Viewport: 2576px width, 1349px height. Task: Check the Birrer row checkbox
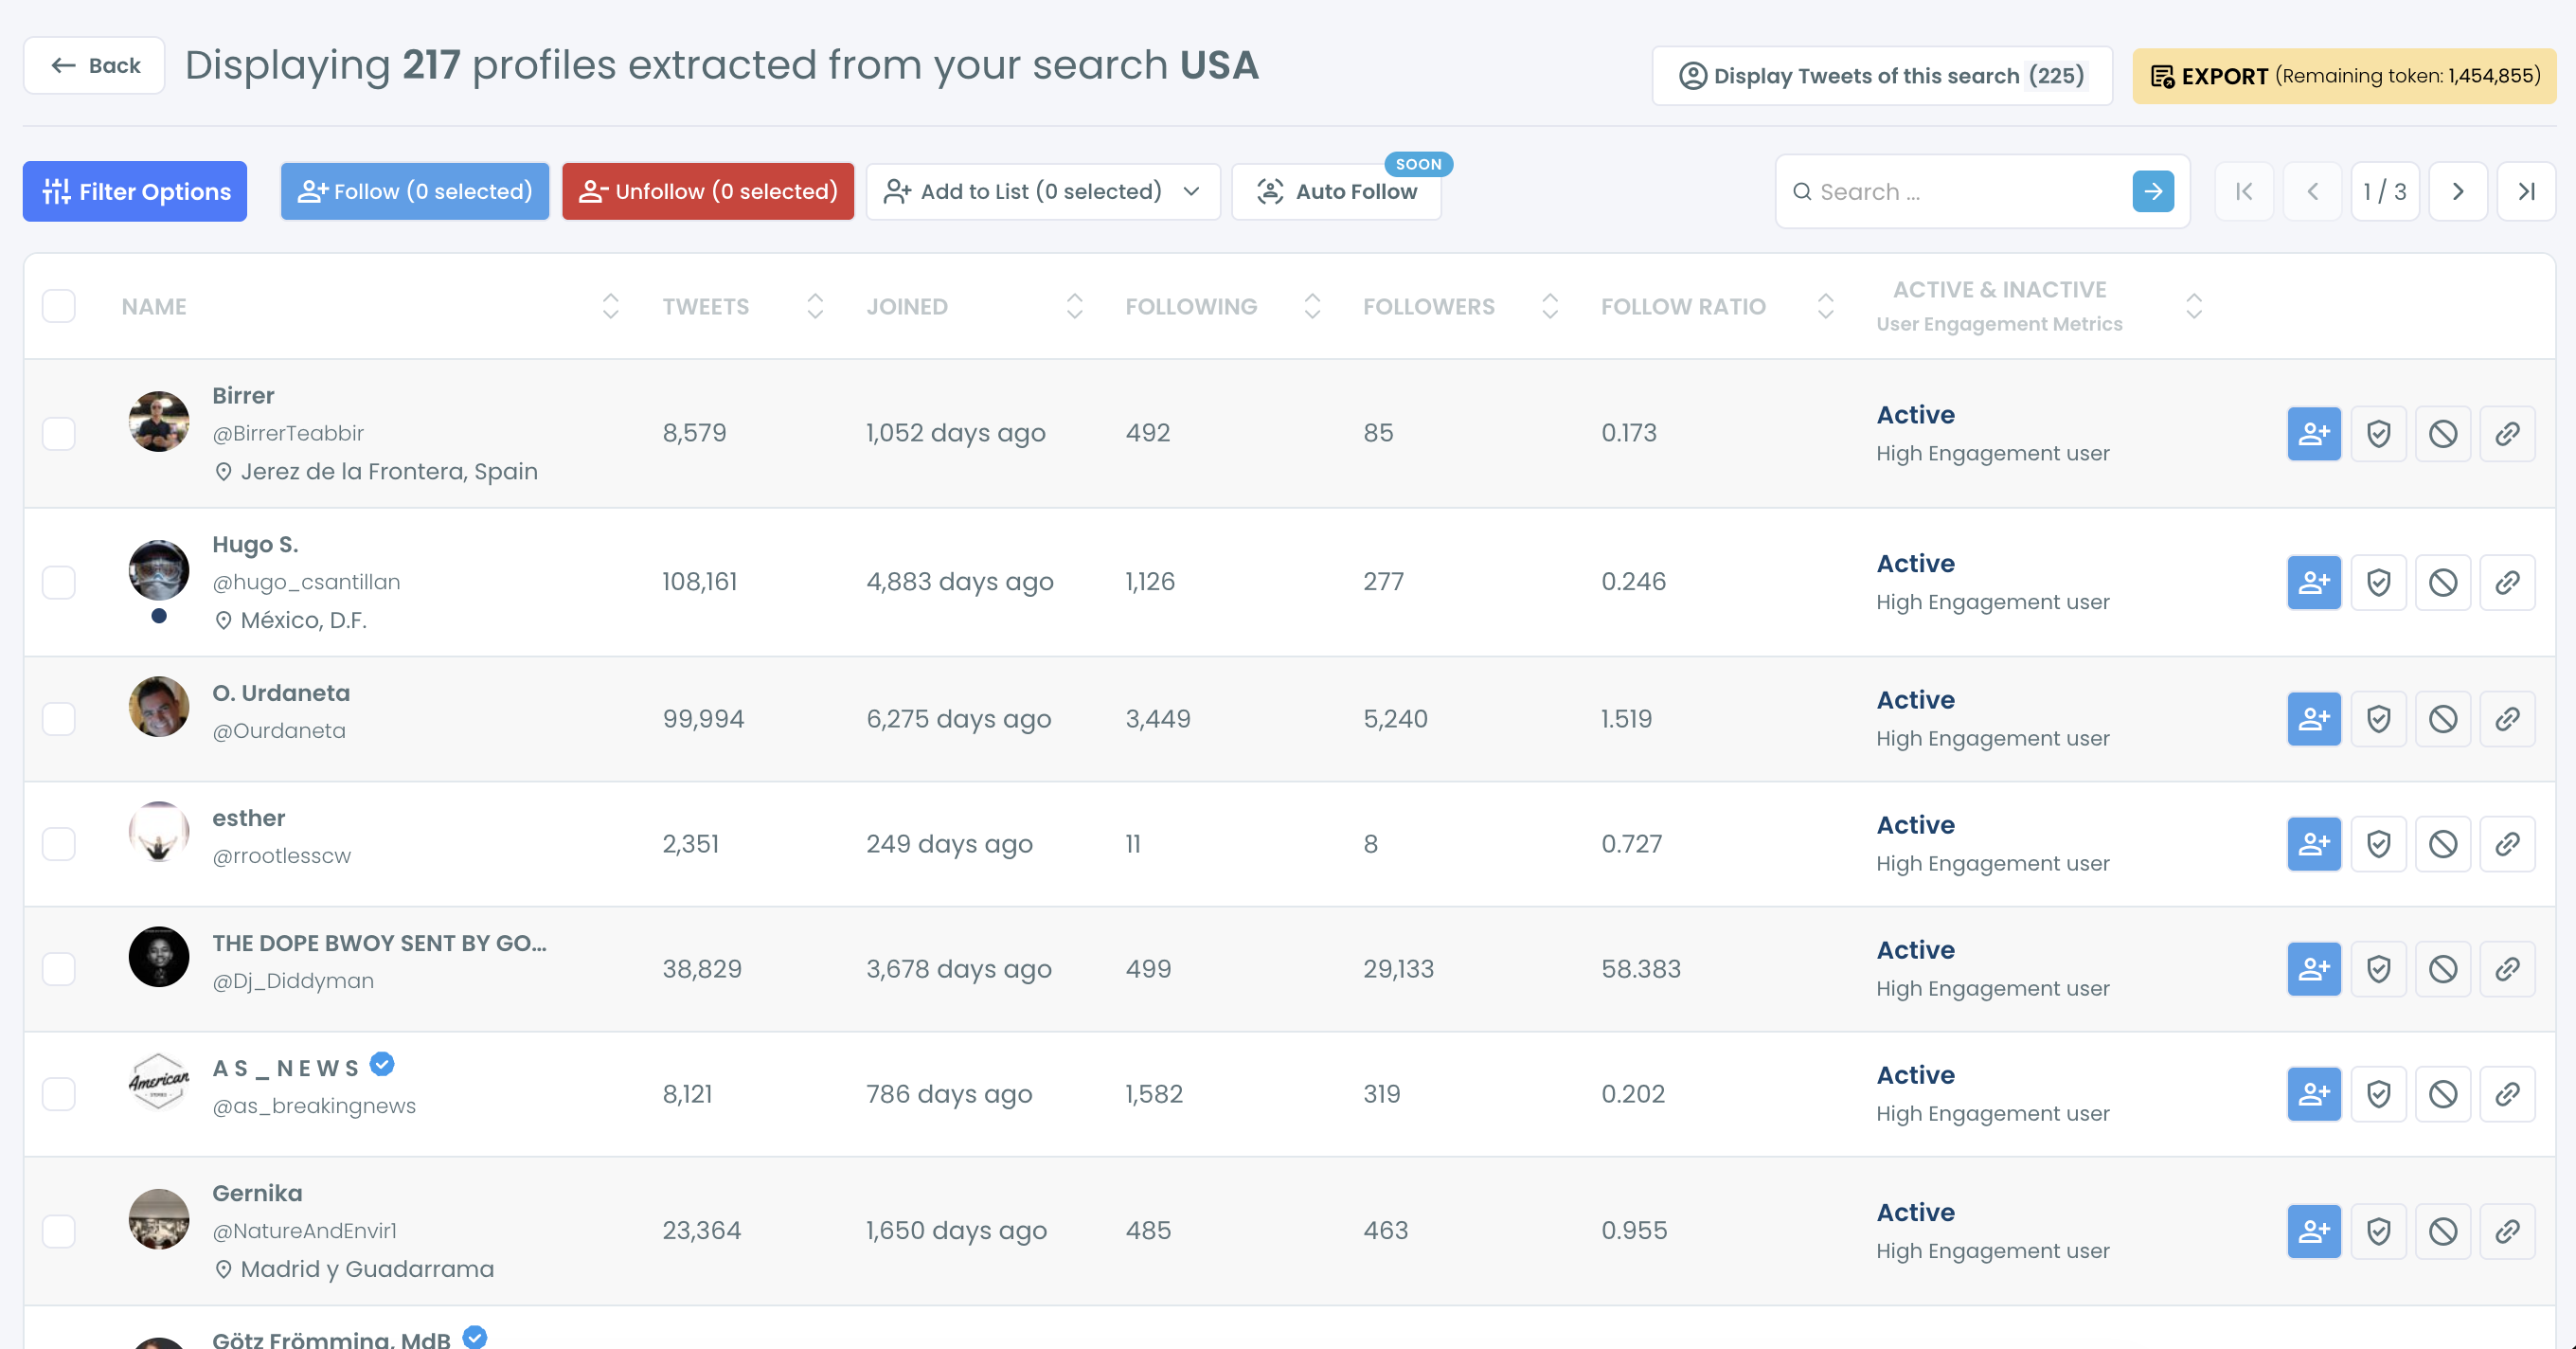pyautogui.click(x=59, y=433)
